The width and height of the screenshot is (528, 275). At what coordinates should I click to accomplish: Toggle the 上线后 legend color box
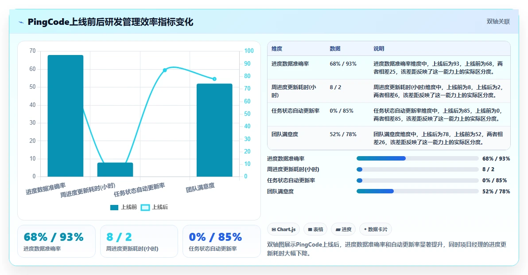(145, 207)
